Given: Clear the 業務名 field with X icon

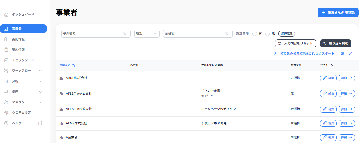Looking at the screenshot, I should (x=227, y=34).
